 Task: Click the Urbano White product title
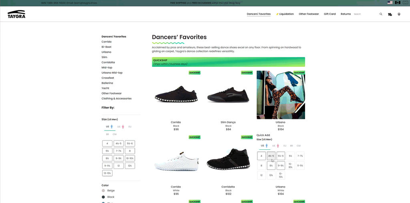click(x=281, y=187)
